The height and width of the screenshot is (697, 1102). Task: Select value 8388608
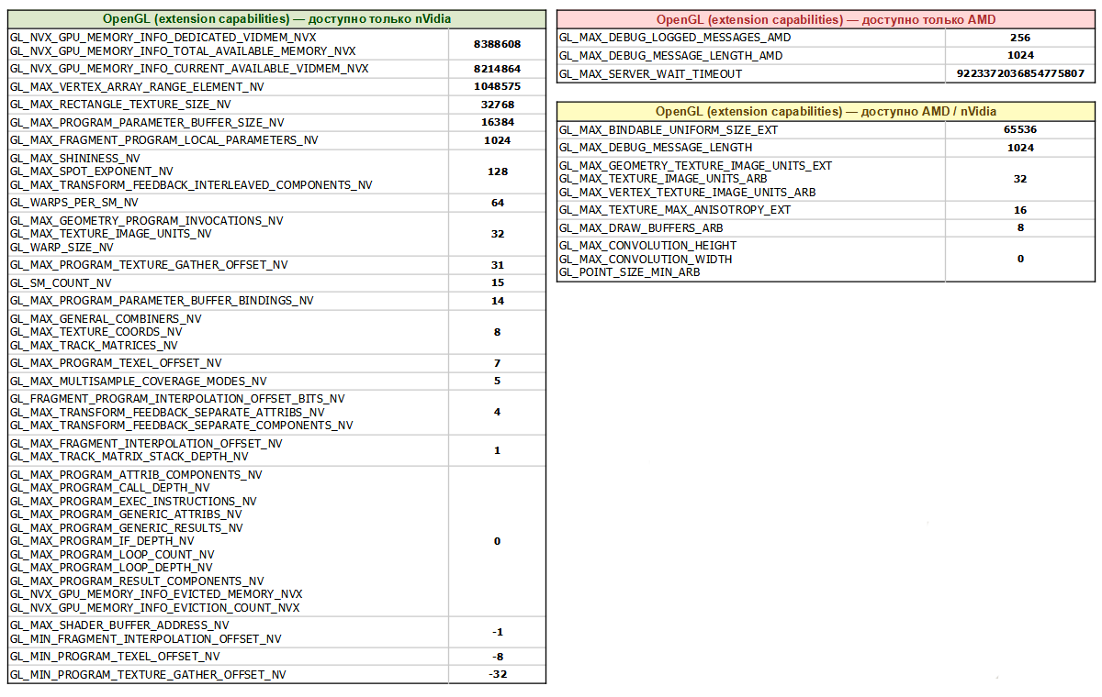coord(498,44)
